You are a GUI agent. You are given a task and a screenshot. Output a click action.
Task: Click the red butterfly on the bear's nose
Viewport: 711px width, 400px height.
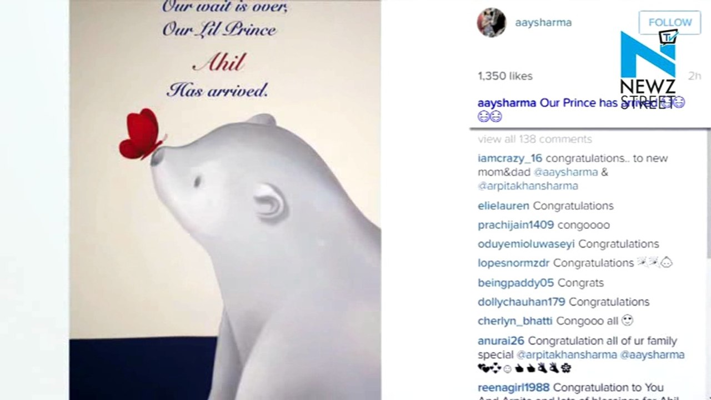142,134
